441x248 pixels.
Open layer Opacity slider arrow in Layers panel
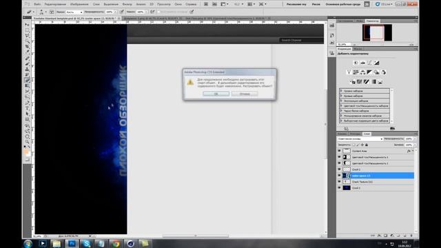[x=415, y=139]
